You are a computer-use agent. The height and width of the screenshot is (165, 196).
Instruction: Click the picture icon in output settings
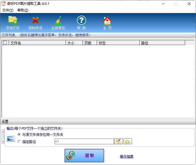click(x=11, y=139)
